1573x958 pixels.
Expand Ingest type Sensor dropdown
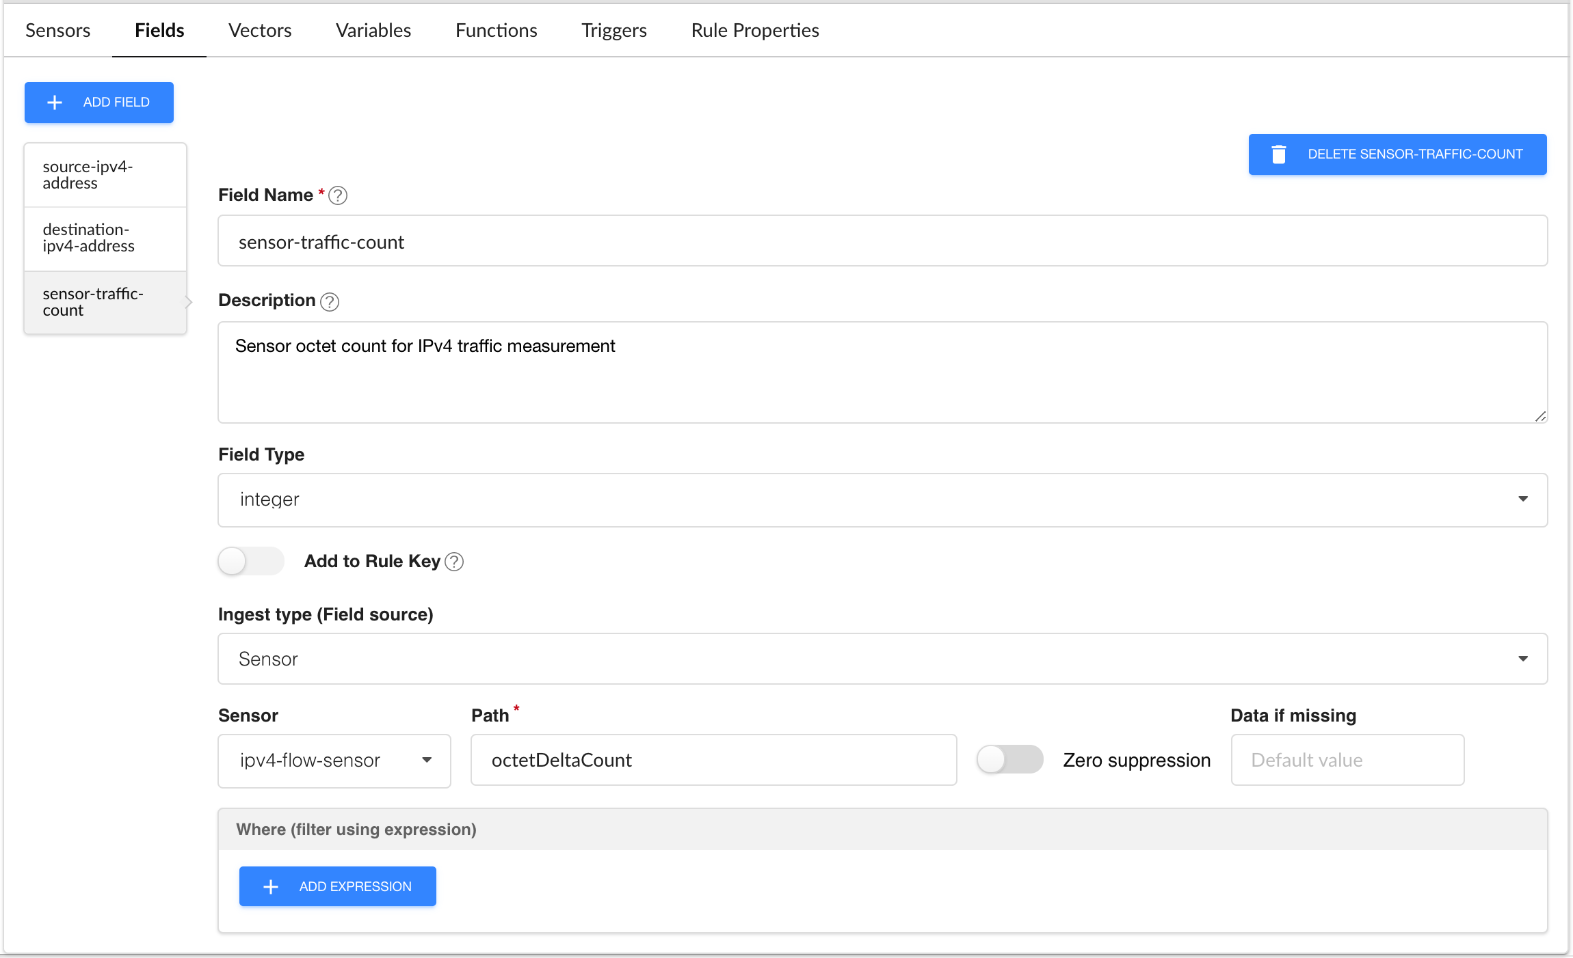[x=882, y=659]
